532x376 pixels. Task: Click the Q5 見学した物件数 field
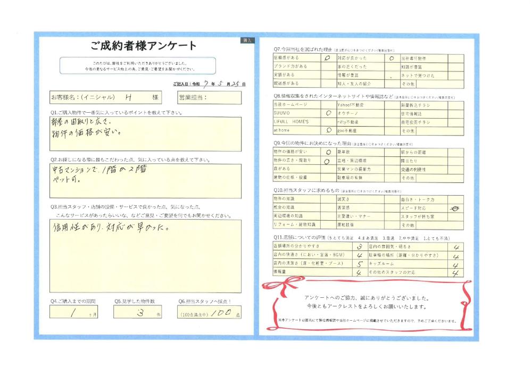point(137,312)
